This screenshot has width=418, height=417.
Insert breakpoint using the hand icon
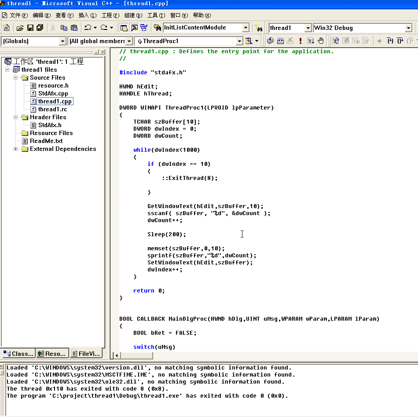pyautogui.click(x=321, y=41)
